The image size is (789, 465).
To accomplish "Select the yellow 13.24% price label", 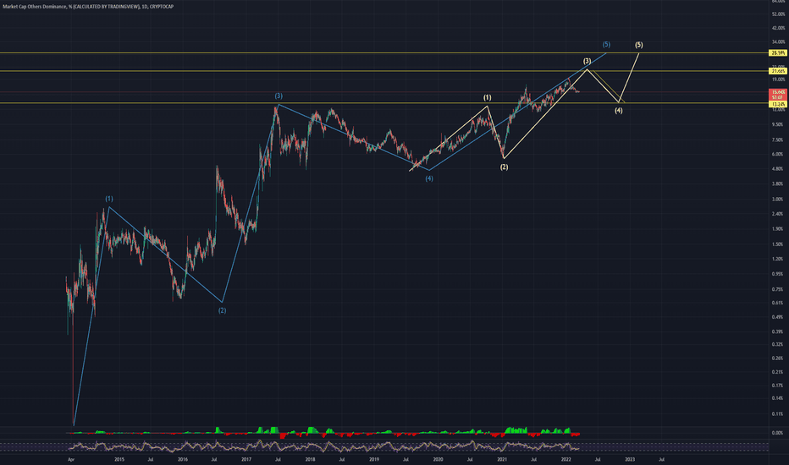I will (778, 104).
